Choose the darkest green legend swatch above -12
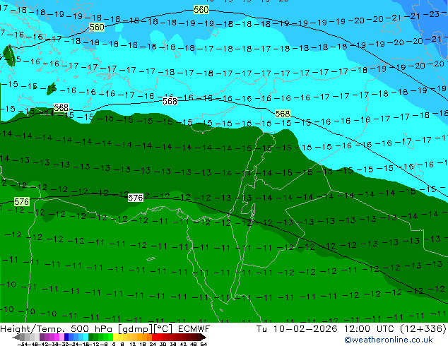This screenshot has width=448, height=346. tap(91, 337)
